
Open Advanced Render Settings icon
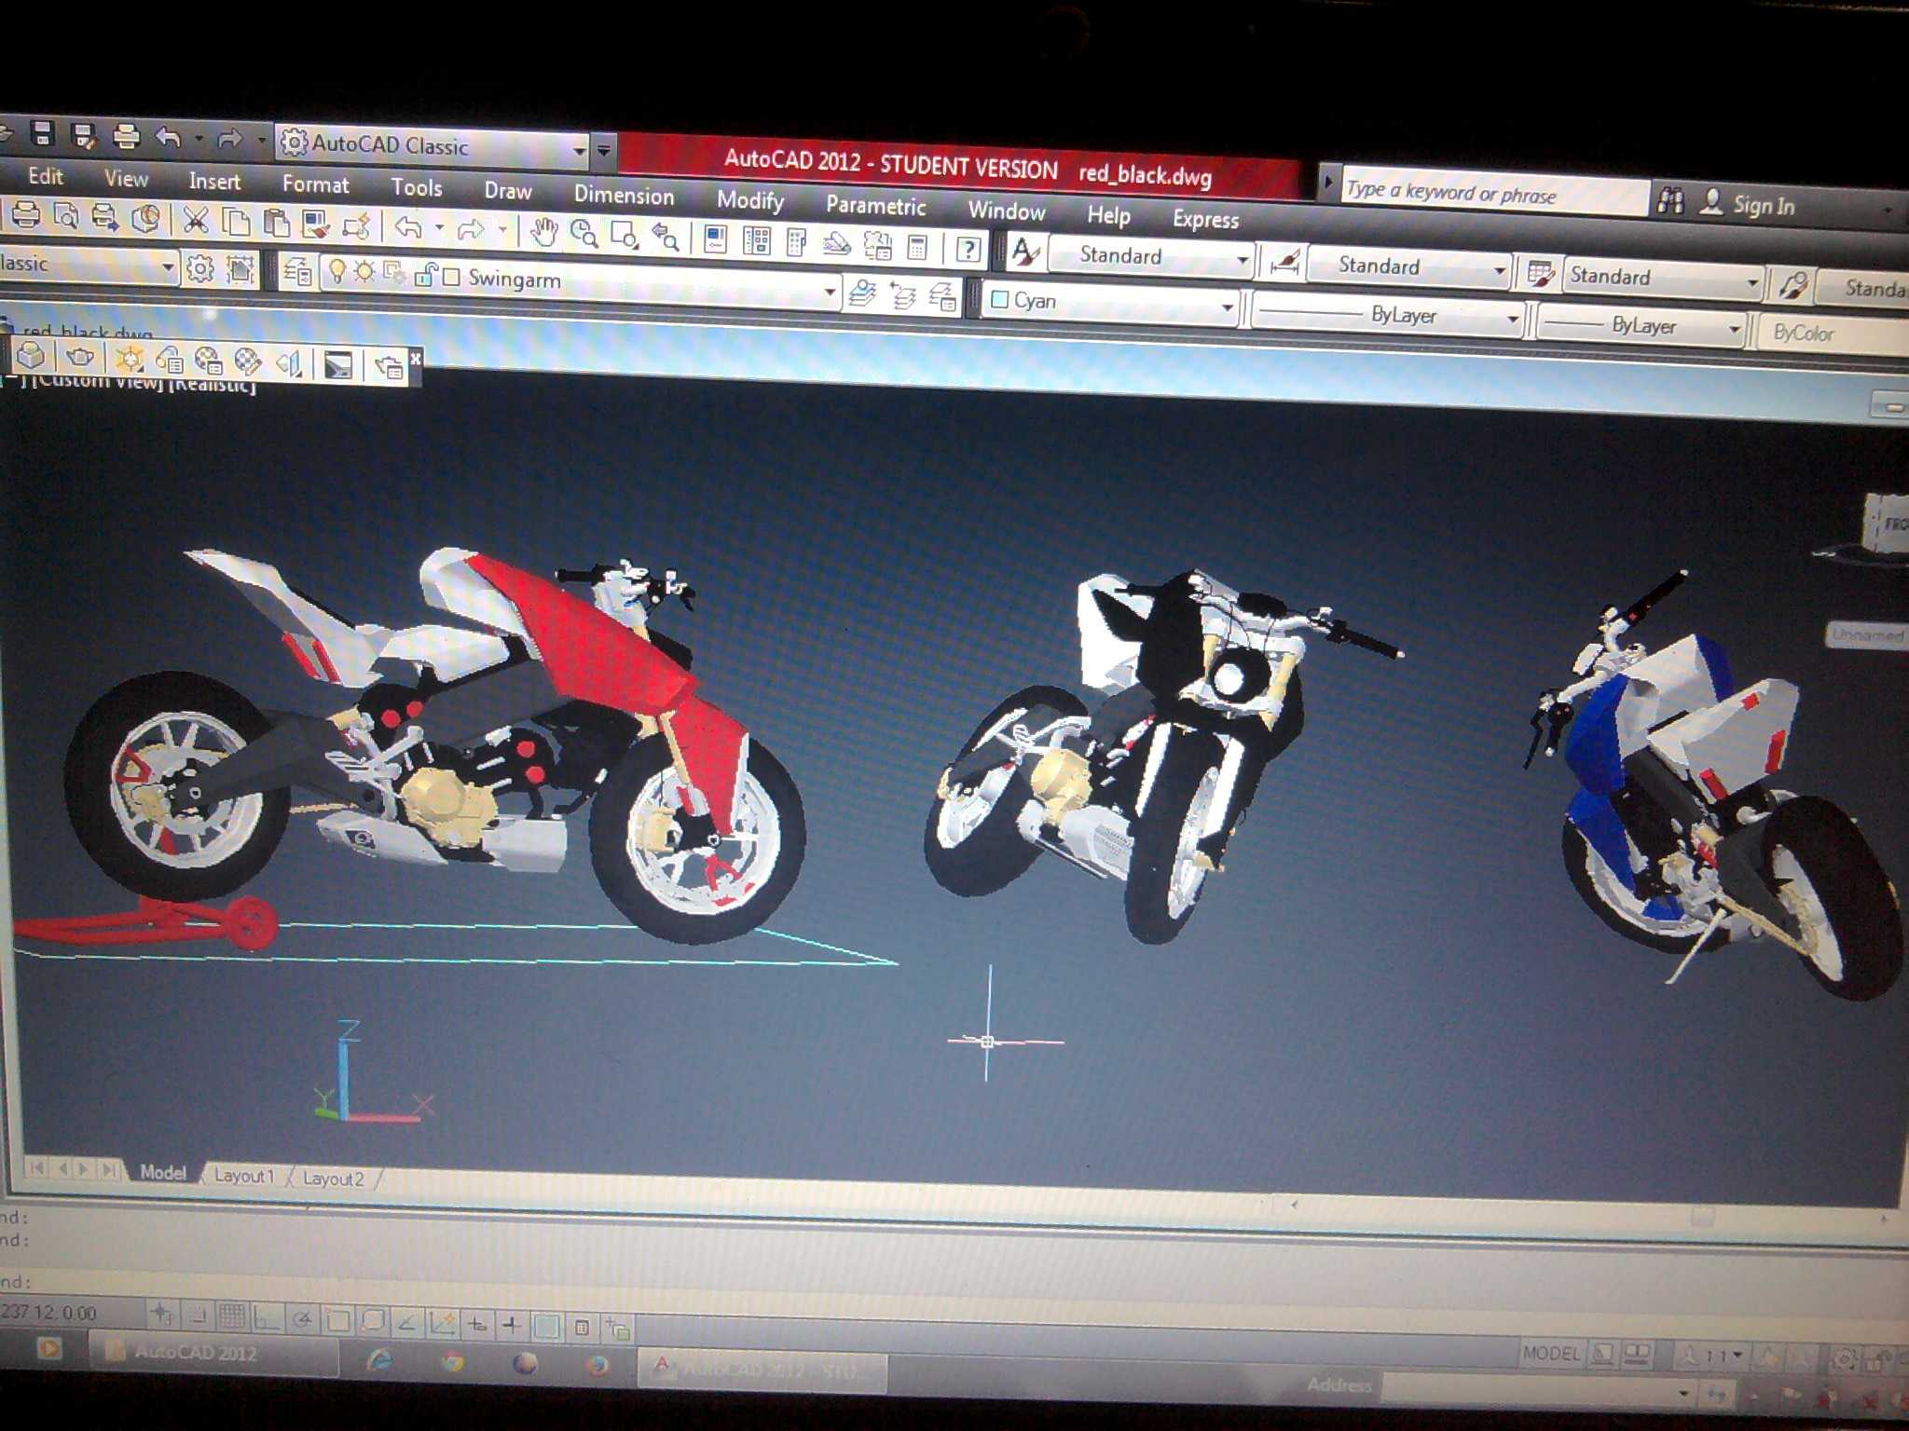388,366
